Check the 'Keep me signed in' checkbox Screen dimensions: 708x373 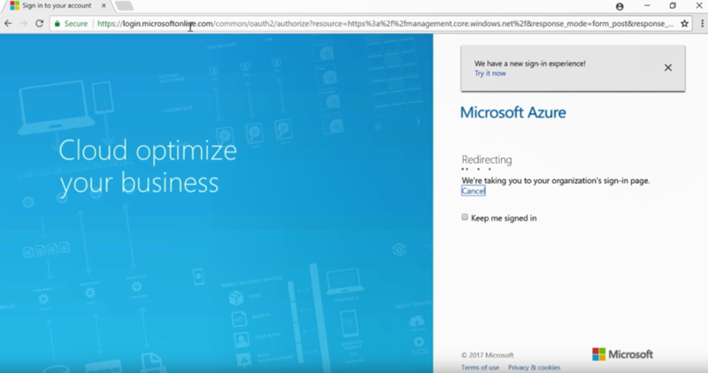coord(465,217)
